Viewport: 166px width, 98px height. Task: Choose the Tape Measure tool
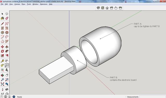2,61
